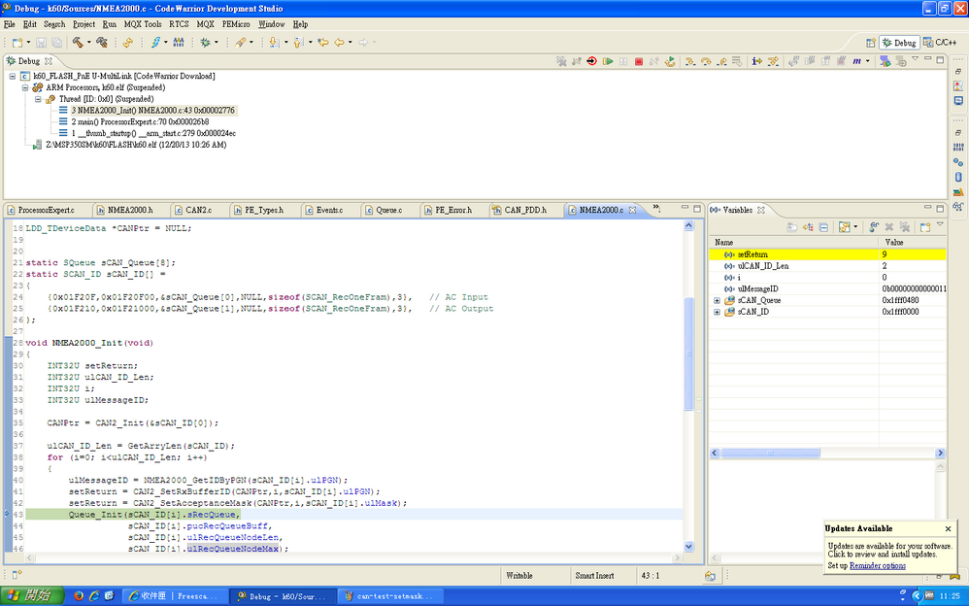Click the red Terminate button in Debug toolbar
The height and width of the screenshot is (606, 969).
click(x=638, y=61)
